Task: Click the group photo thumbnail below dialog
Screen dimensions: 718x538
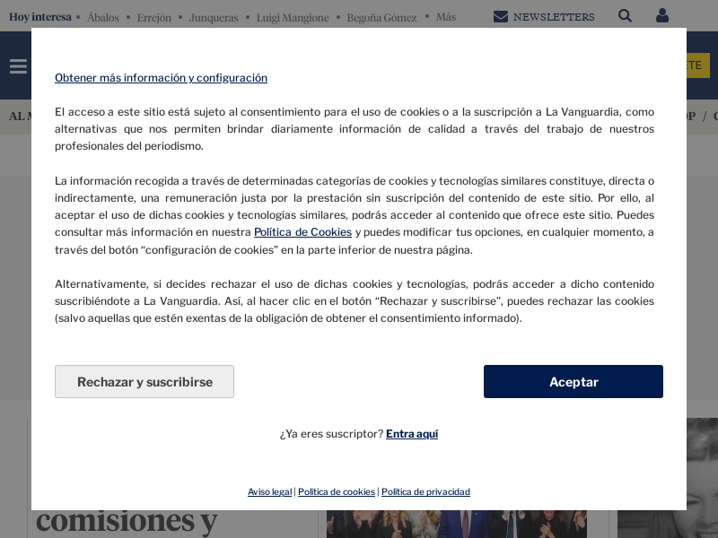Action: [x=457, y=525]
